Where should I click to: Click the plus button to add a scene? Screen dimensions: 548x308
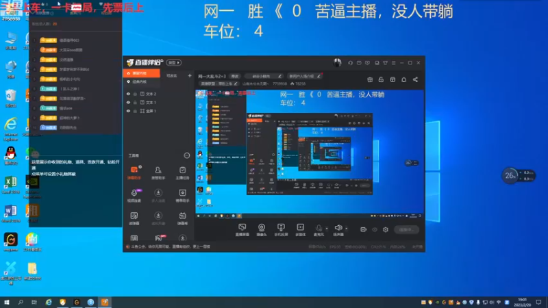pyautogui.click(x=190, y=75)
